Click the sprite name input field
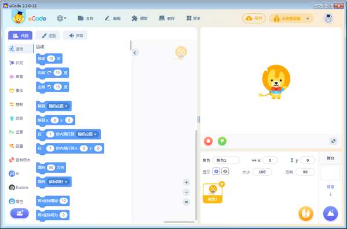Viewport: 347px width, 229px height. pyautogui.click(x=226, y=161)
